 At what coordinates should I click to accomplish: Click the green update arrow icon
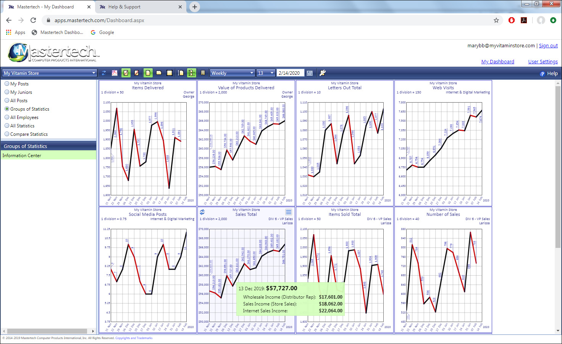(553, 20)
